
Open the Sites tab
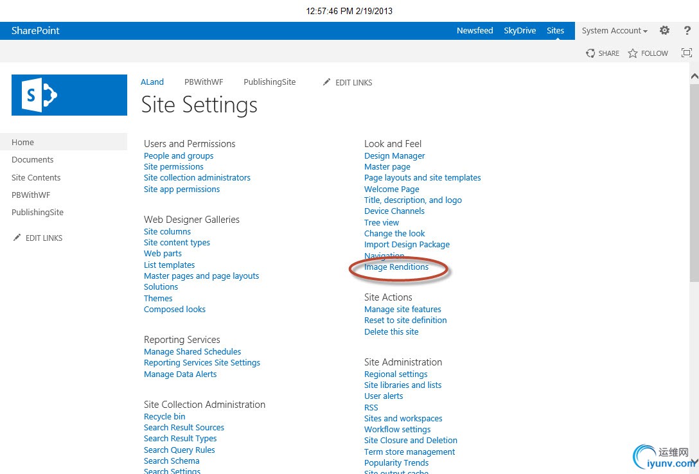tap(556, 31)
